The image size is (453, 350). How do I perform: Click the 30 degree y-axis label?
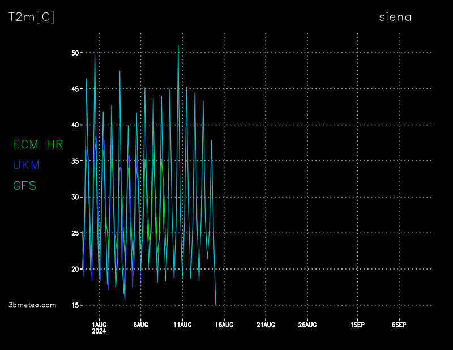tap(76, 197)
